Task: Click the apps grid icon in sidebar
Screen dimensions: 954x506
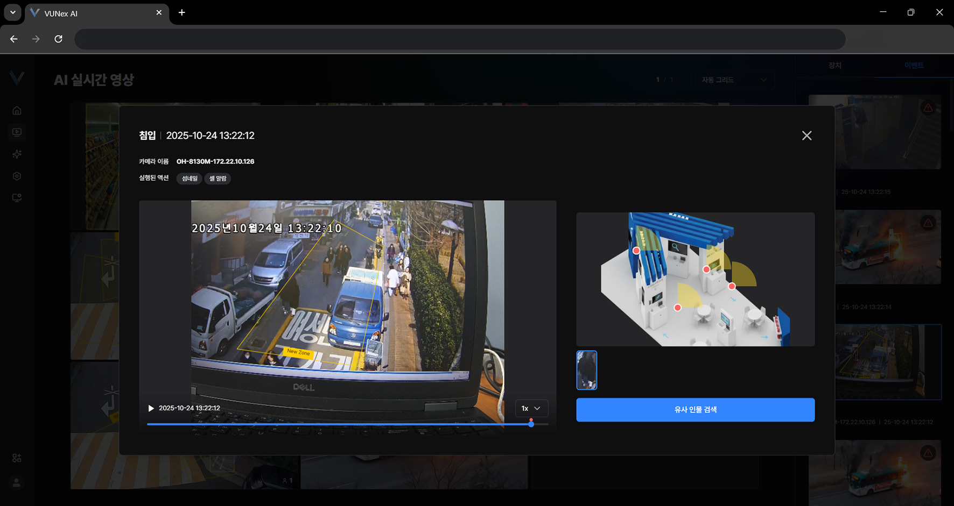Action: tap(17, 458)
